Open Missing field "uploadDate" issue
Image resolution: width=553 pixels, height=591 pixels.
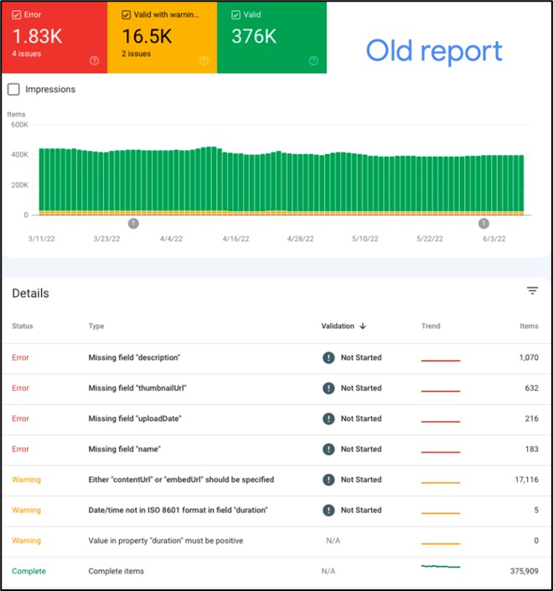(x=276, y=419)
